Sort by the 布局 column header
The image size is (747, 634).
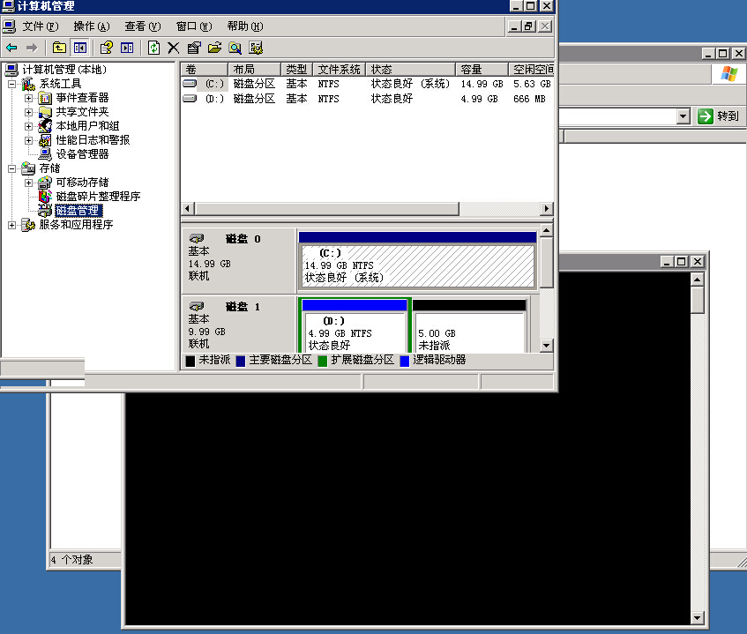[254, 70]
